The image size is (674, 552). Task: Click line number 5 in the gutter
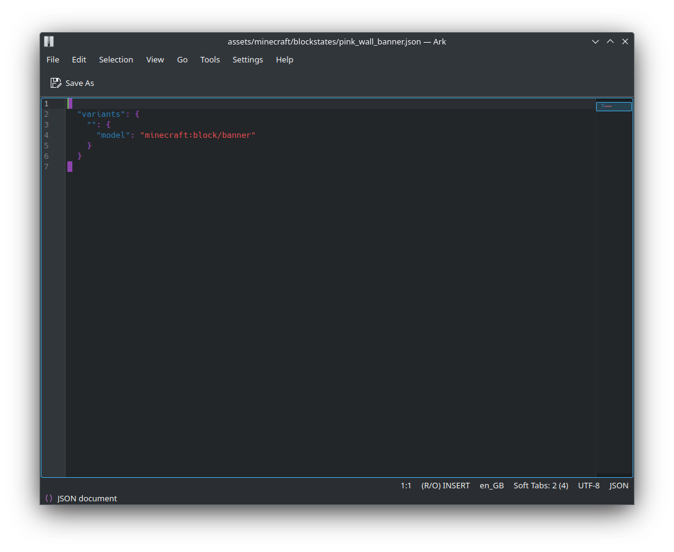(x=46, y=146)
